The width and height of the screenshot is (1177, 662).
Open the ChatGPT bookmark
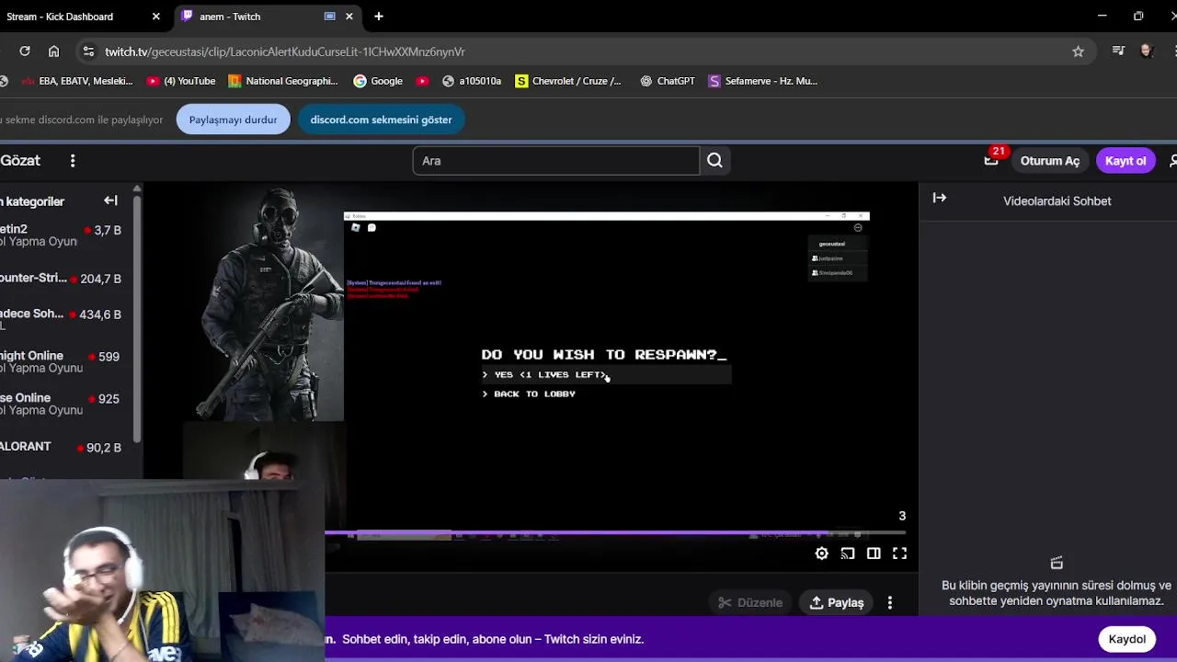[668, 81]
